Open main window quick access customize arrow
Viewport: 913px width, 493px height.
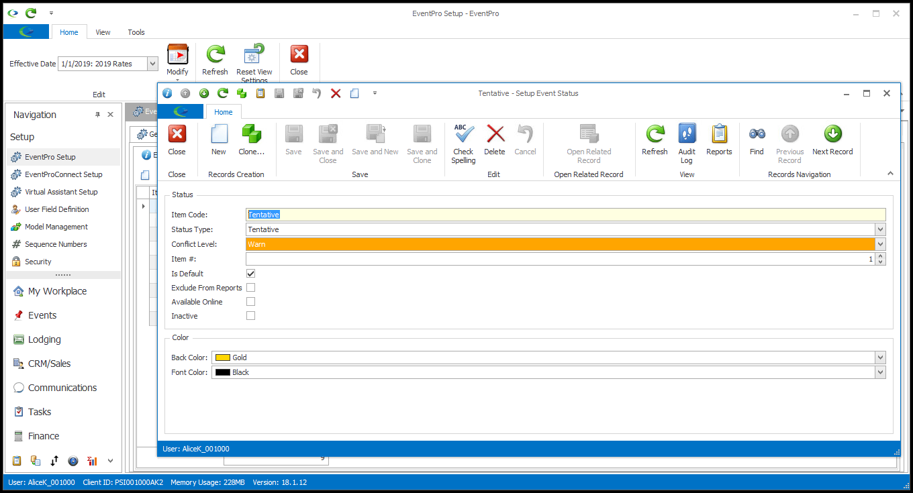point(51,13)
